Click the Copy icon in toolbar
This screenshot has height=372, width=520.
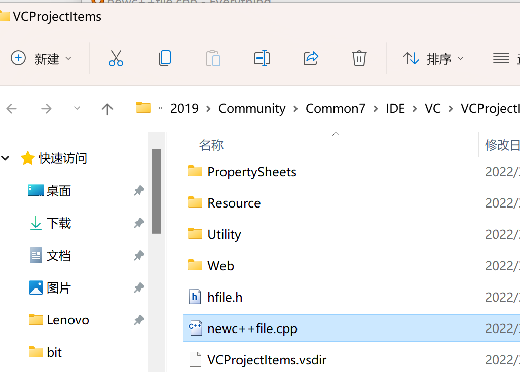165,58
